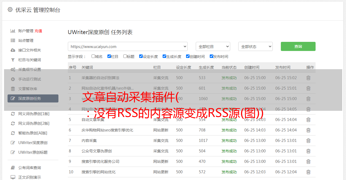Screen dimensions: 346x180
Task: Click the bar chart icon for 账户管理
Action: [13, 31]
